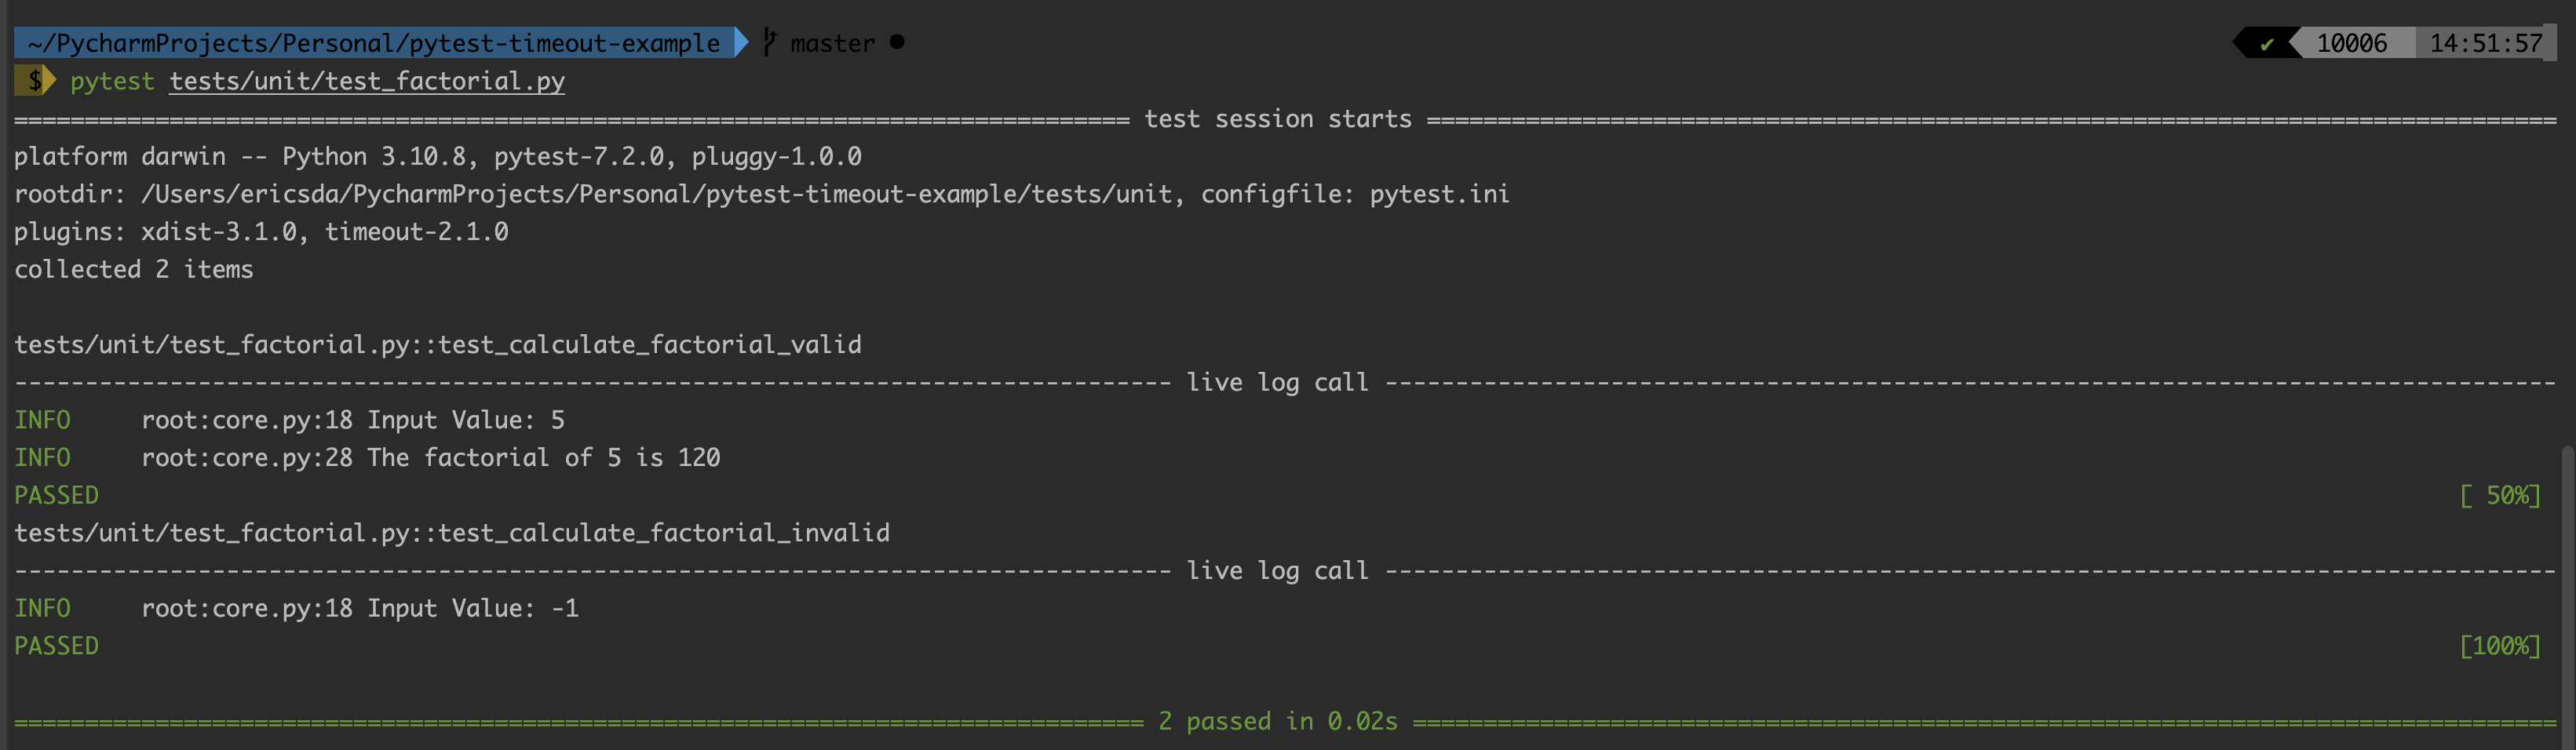The height and width of the screenshot is (750, 2576).
Task: Click the 'factorial of 5 is 120' log line
Action: pos(572,458)
